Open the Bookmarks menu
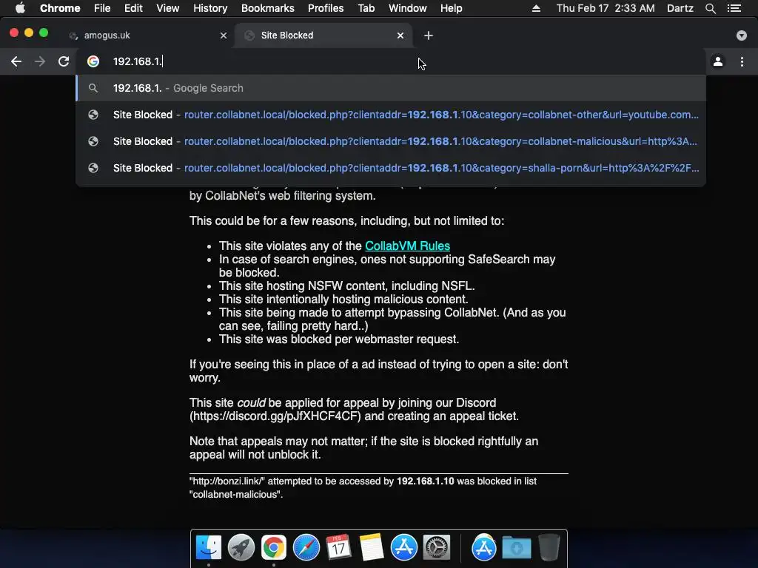Screen dimensions: 758x568 tap(268, 8)
